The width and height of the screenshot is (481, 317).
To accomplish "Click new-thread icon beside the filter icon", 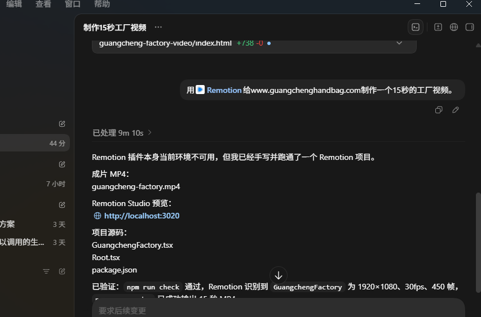I will tap(62, 271).
